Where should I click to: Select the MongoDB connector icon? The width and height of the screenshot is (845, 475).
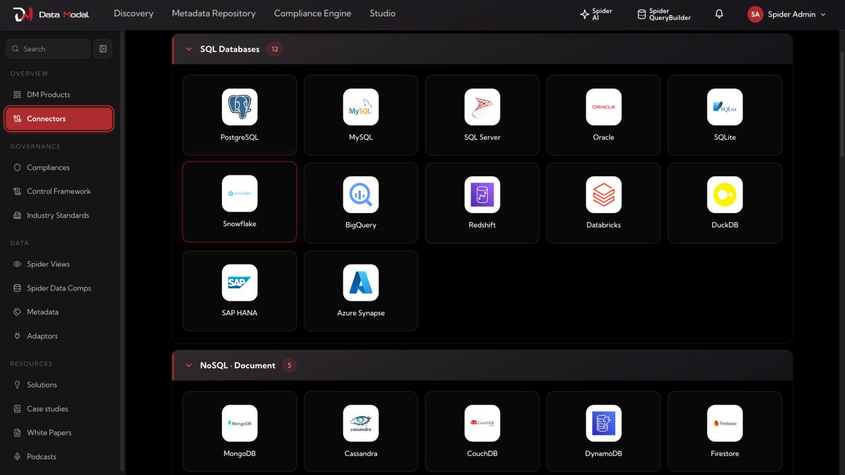(x=240, y=423)
